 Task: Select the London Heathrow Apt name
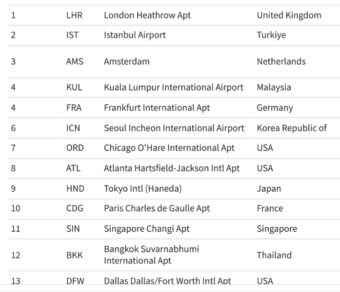point(147,15)
